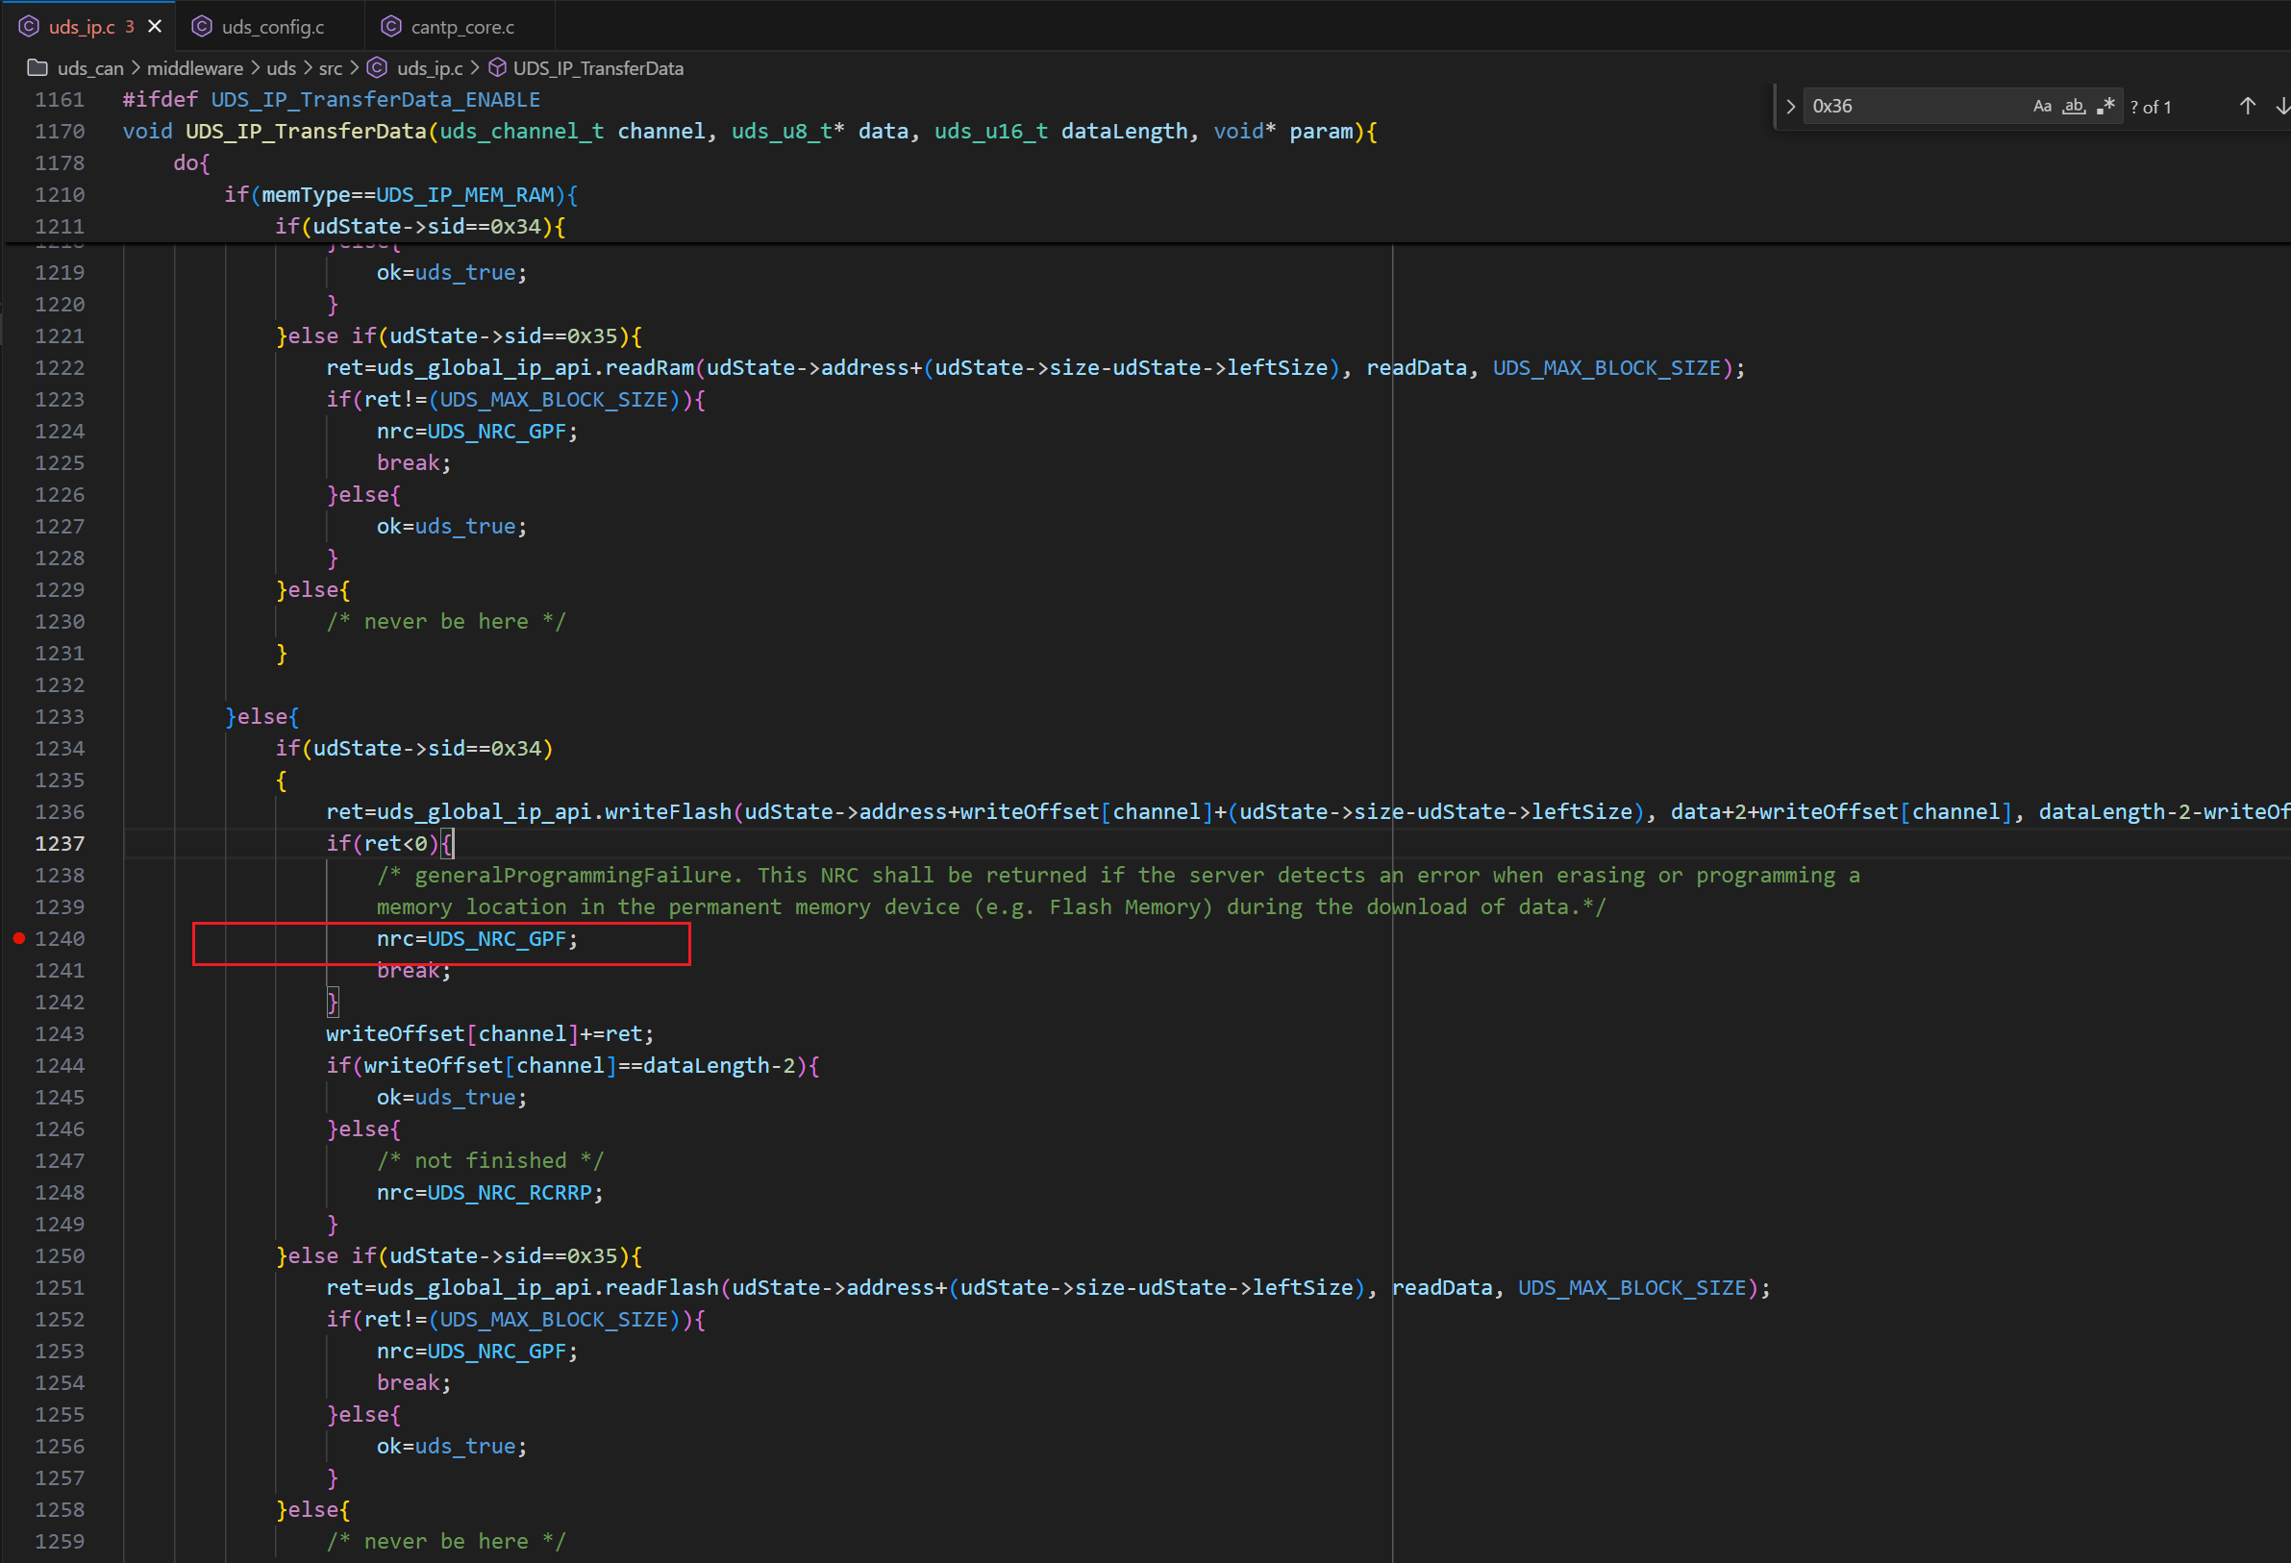Place cursor on writeFlash at line 1236
Screen dimensions: 2291x1563
coord(668,812)
